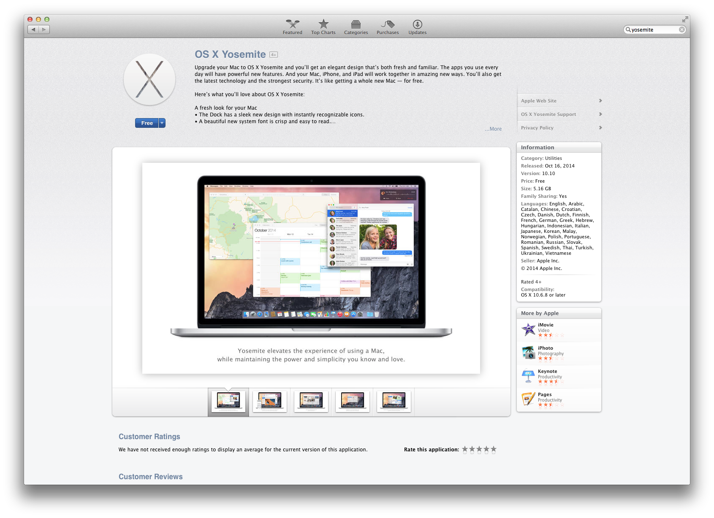The image size is (714, 518).
Task: Click the OS X Yosemite app icon
Action: (x=149, y=79)
